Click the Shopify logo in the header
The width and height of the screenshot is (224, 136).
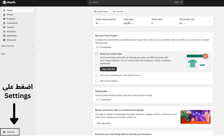point(9,2)
